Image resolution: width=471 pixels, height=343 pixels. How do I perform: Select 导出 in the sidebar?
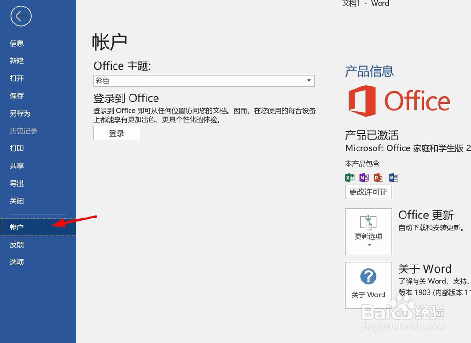(x=16, y=183)
